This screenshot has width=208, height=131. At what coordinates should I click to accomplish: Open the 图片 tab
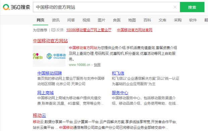pyautogui.click(x=101, y=20)
